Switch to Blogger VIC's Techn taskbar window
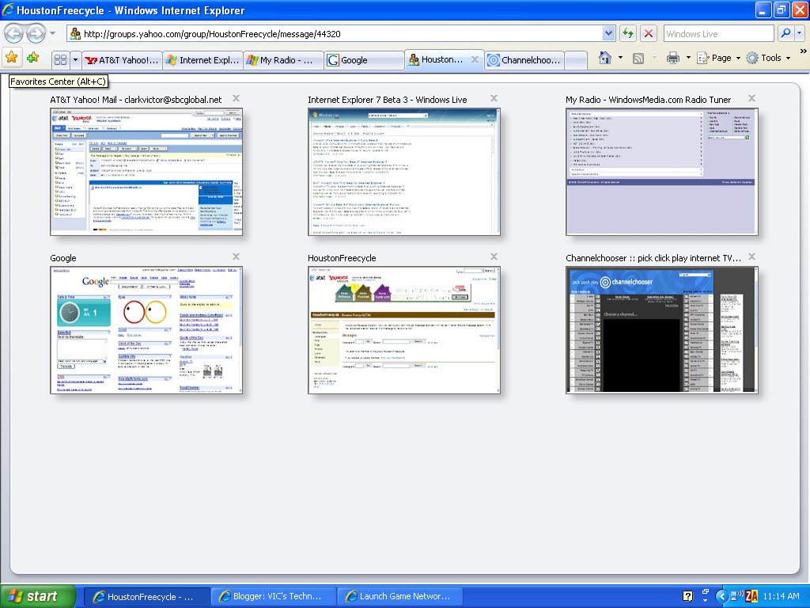The width and height of the screenshot is (810, 608). click(x=273, y=597)
